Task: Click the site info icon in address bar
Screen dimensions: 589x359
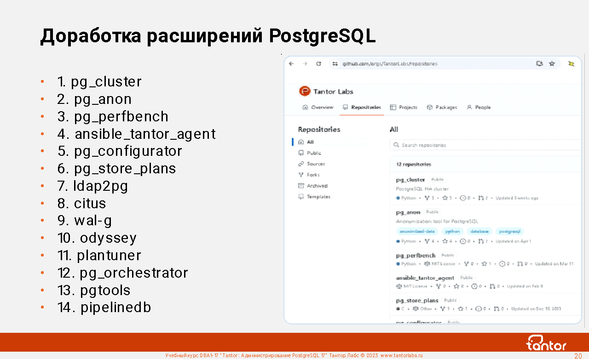Action: point(335,64)
